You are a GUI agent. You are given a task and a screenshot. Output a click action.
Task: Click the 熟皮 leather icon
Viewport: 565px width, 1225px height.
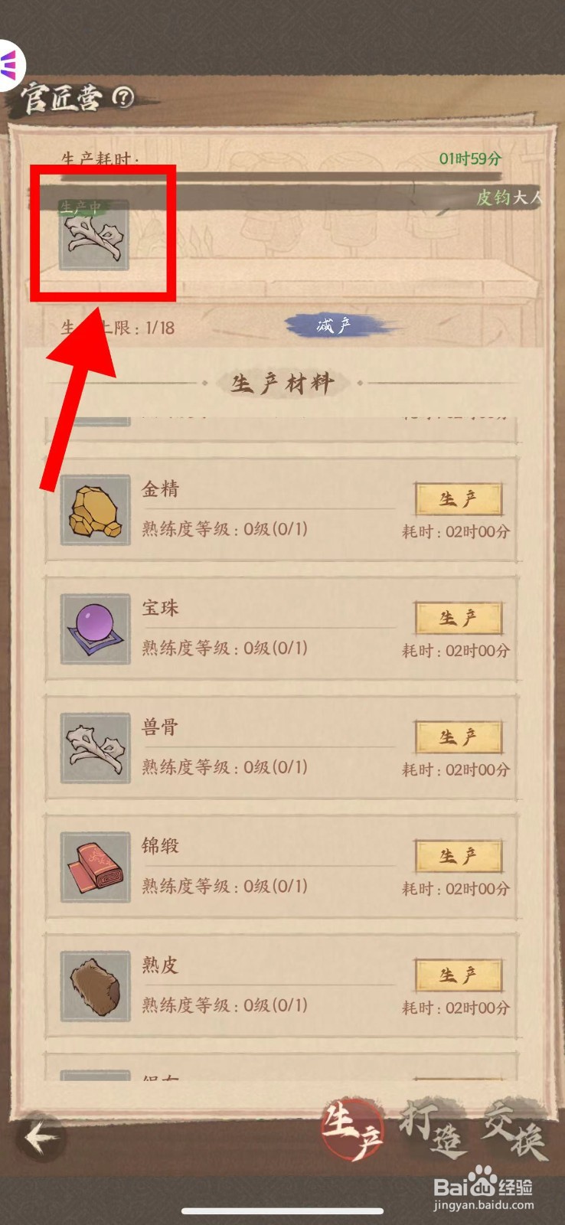(96, 986)
